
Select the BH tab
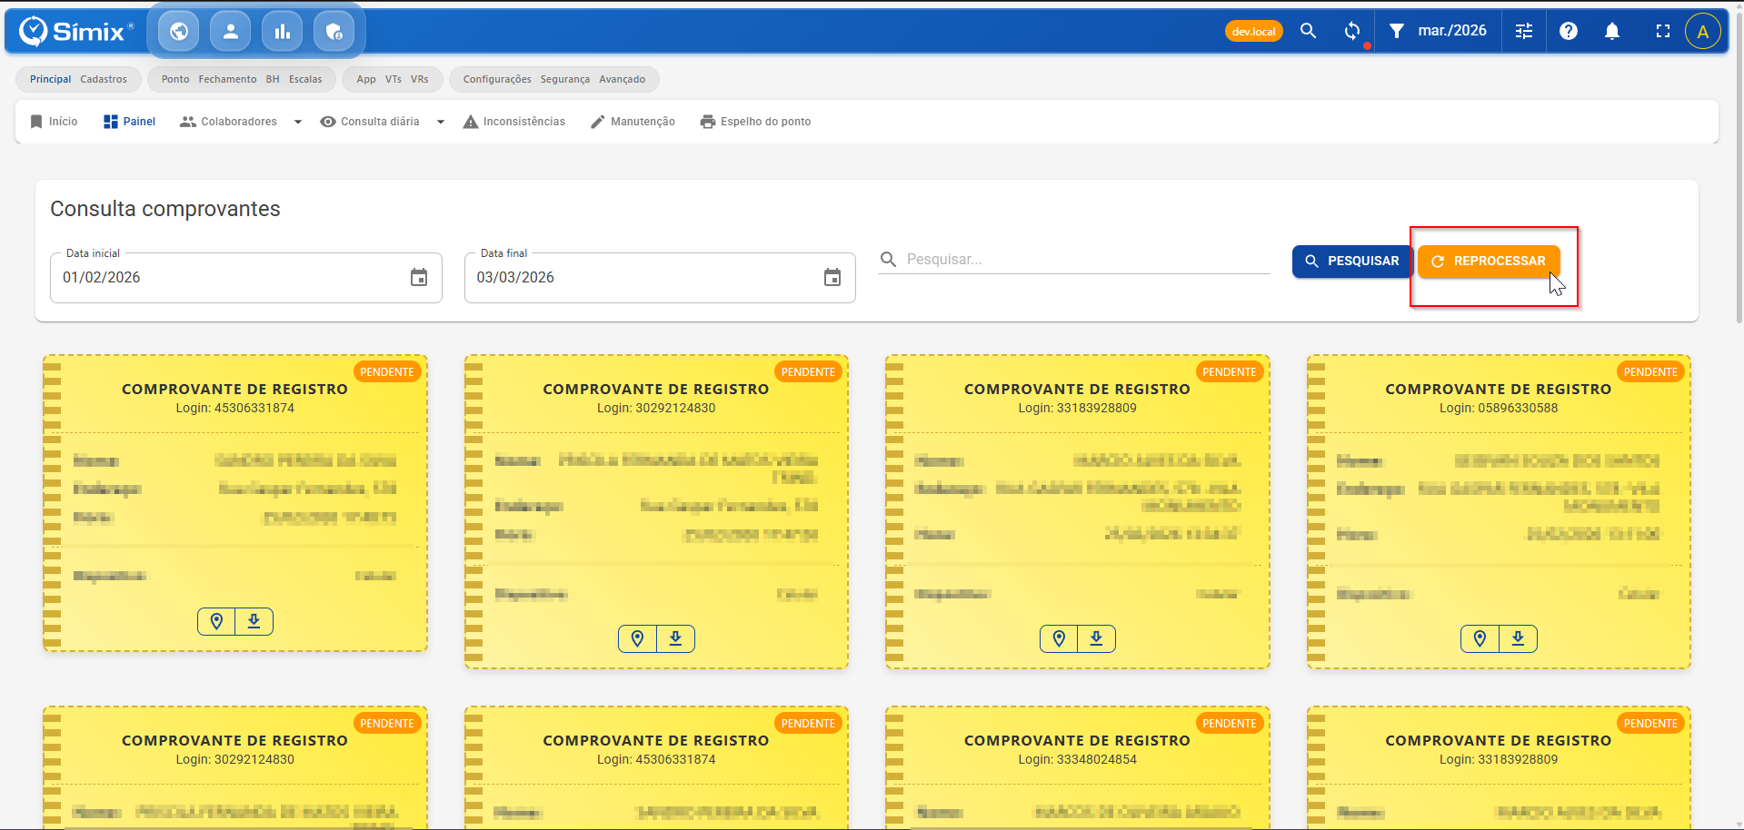[x=273, y=79]
